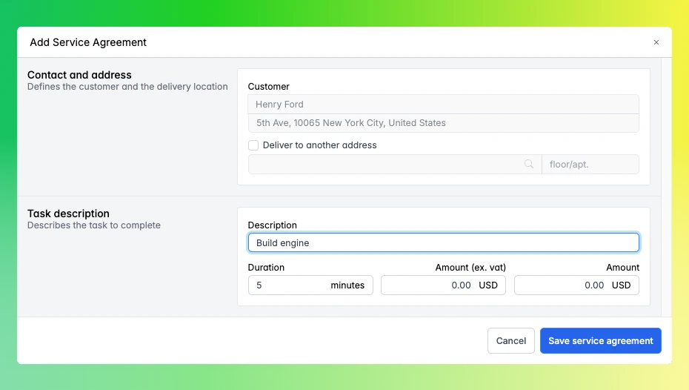The height and width of the screenshot is (390, 689).
Task: Close the Add Service Agreement dialog
Action: click(656, 43)
